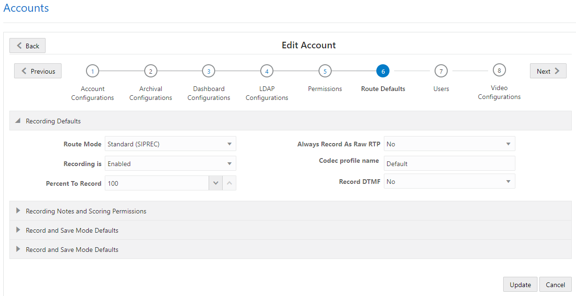The image size is (576, 296).
Task: Decrease Percent To Record with down arrow
Action: (x=215, y=182)
